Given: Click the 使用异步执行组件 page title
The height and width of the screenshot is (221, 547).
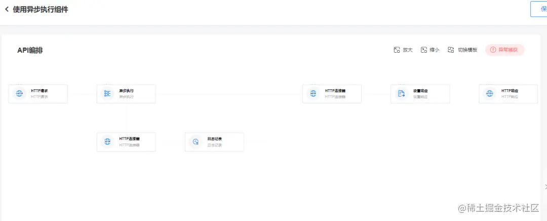Looking at the screenshot, I should pyautogui.click(x=41, y=10).
